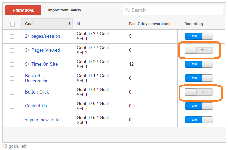
Task: Open Import from Gallery
Action: (65, 10)
